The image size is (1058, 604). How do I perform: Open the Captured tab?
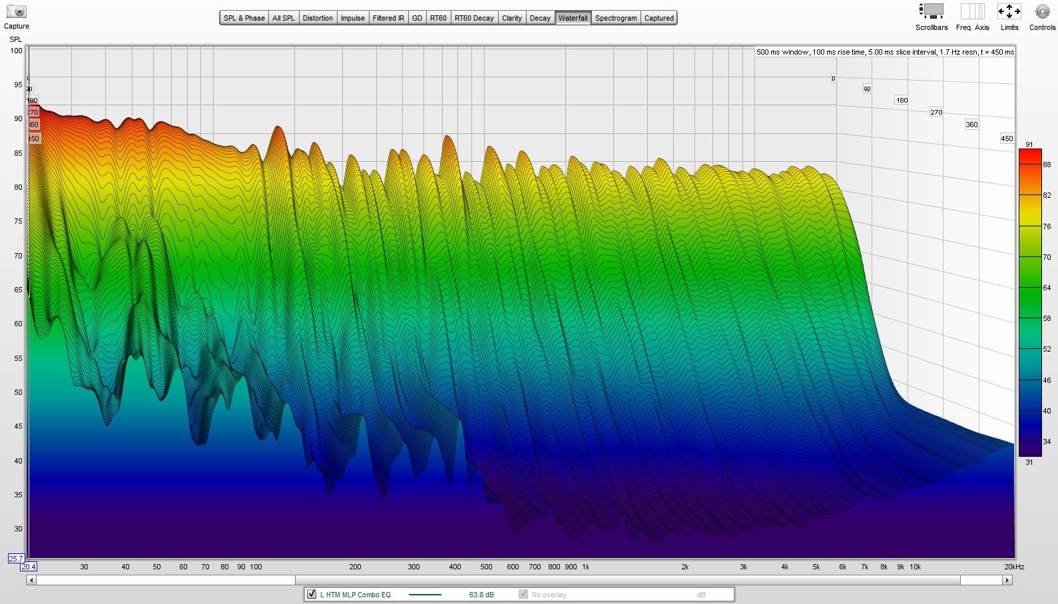point(659,18)
